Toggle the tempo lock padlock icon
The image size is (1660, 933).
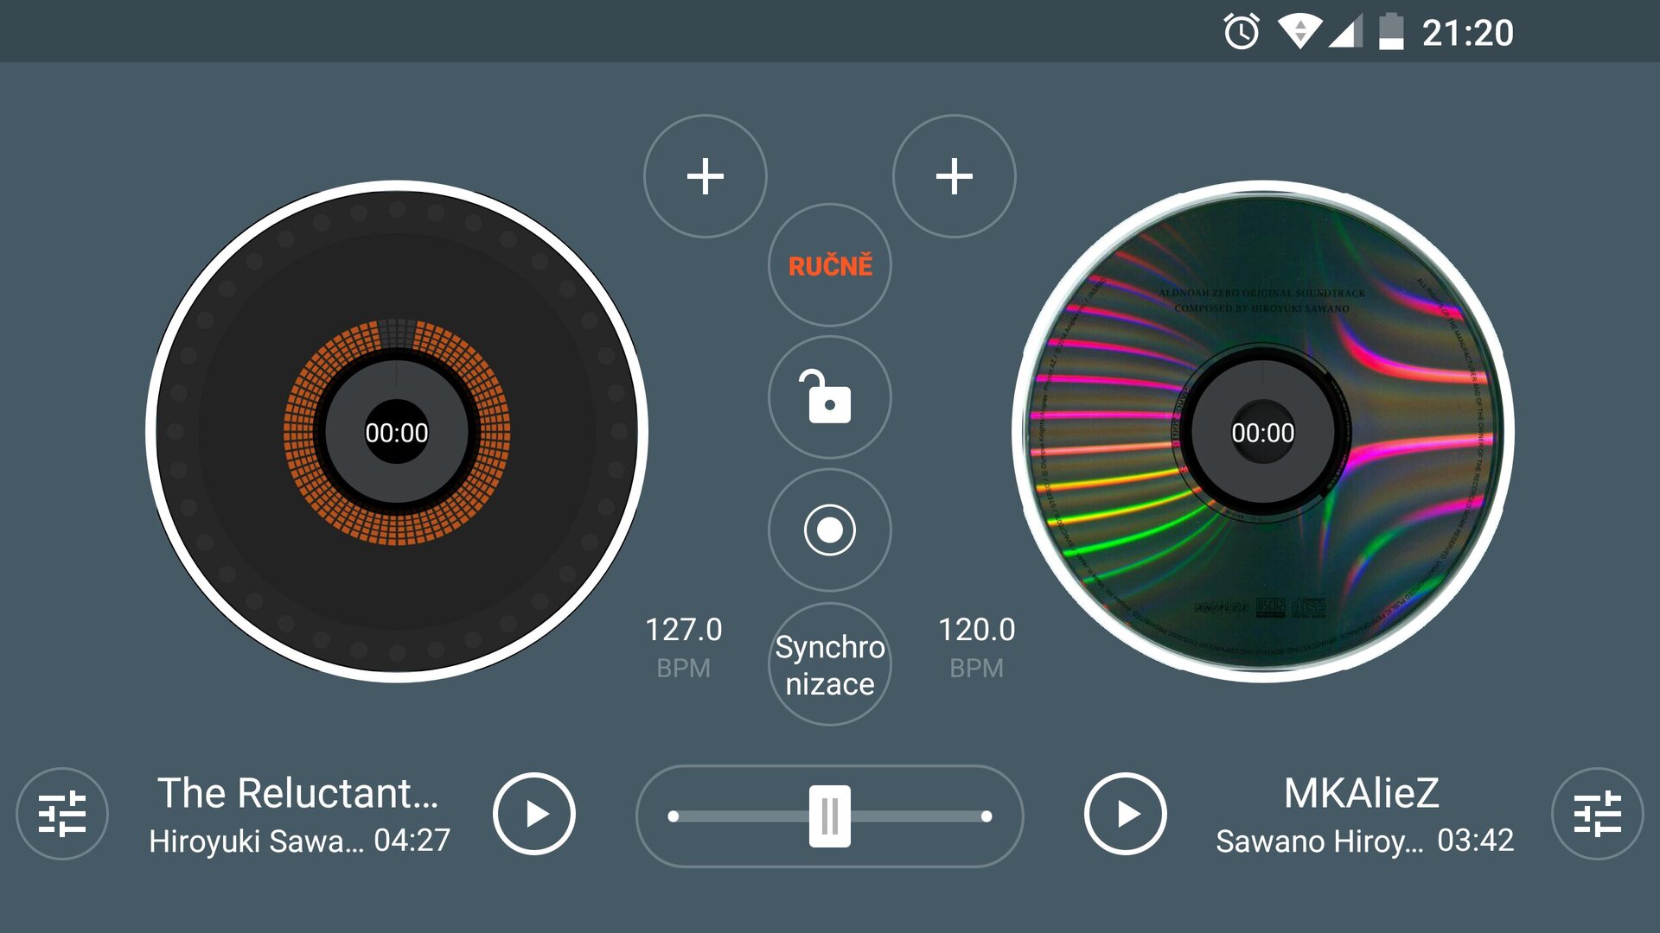pyautogui.click(x=829, y=397)
